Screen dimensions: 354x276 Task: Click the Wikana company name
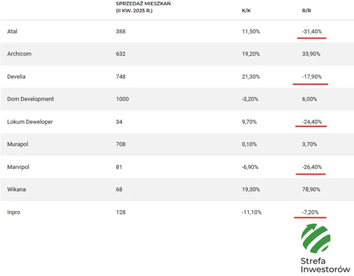point(16,189)
